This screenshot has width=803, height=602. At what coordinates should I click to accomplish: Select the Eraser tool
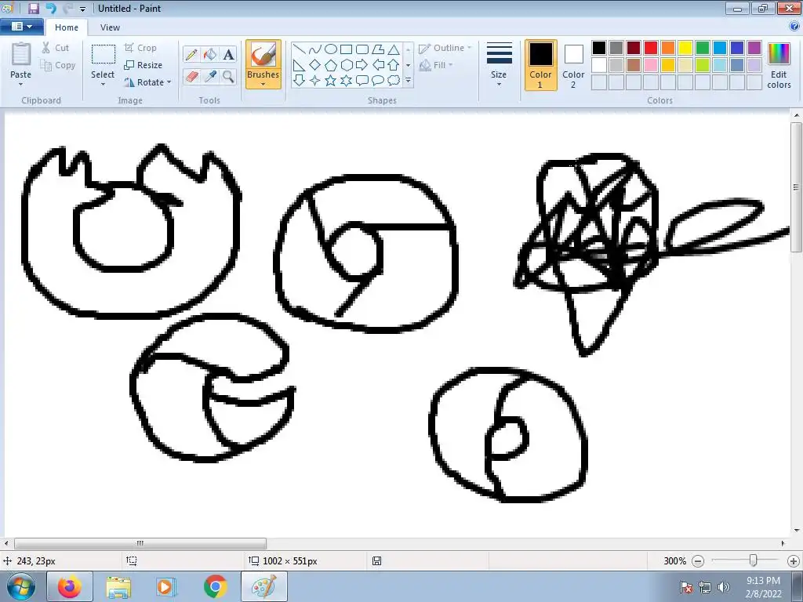pyautogui.click(x=191, y=77)
